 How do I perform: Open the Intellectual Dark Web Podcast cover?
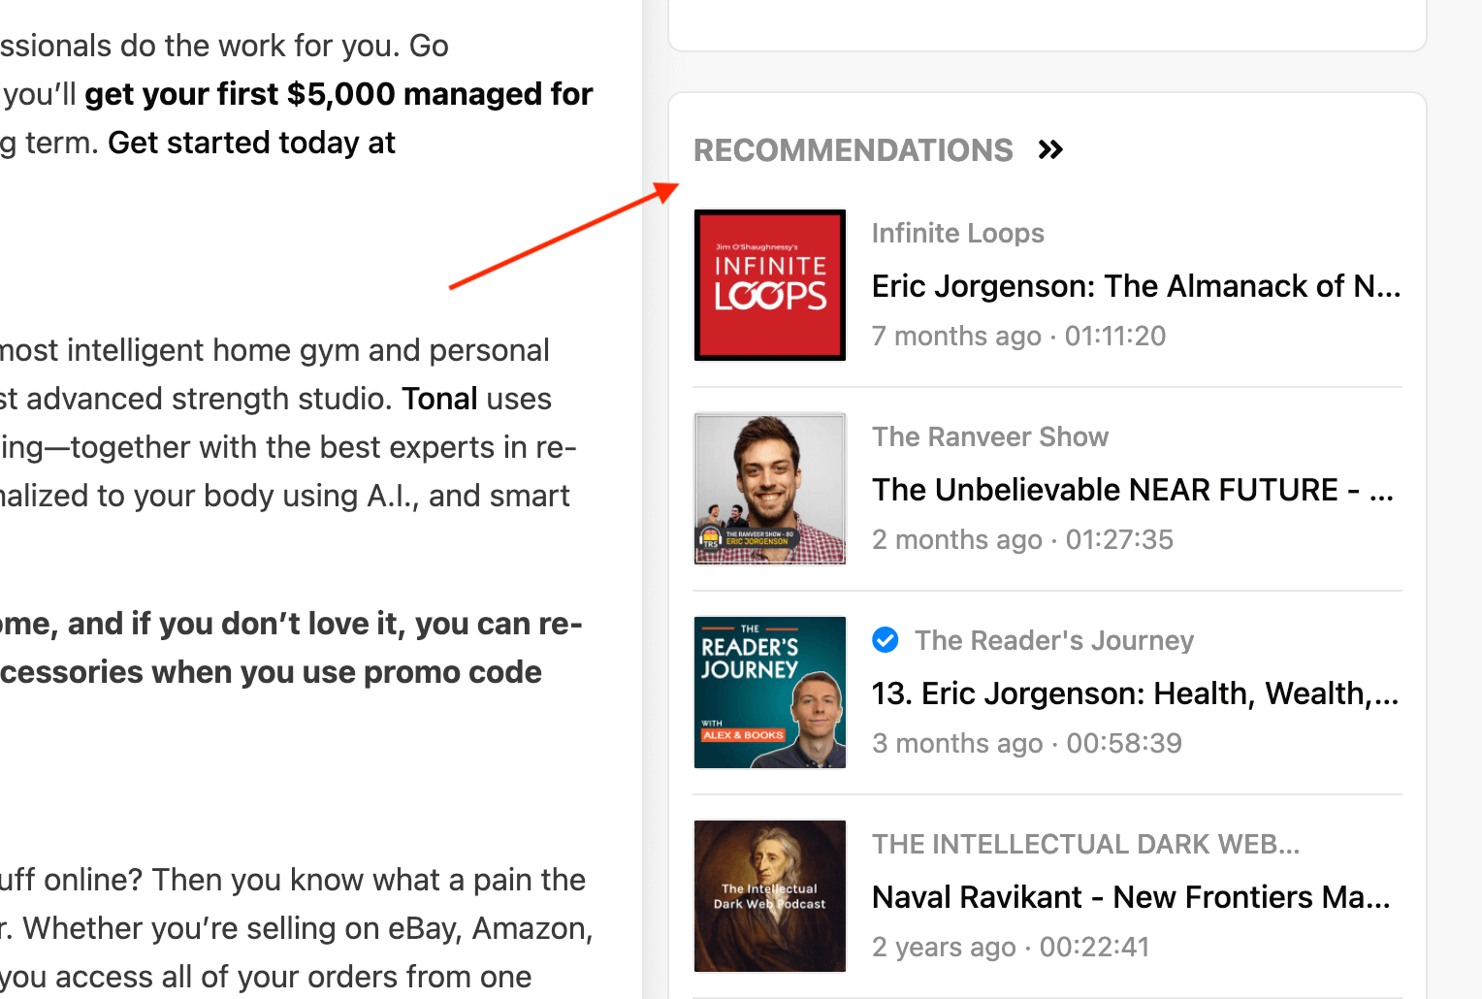(770, 896)
